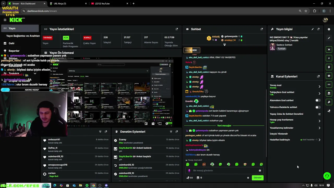The image size is (334, 188).
Task: Toggle the chat bubble panel icon in right sidebar
Action: [329, 76]
